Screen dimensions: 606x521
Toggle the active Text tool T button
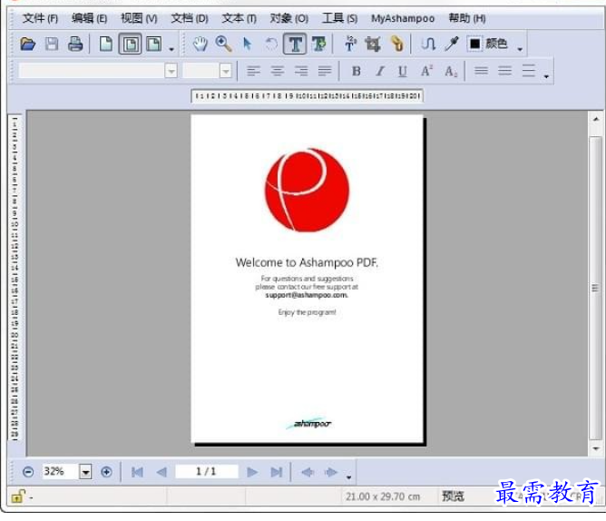click(295, 44)
